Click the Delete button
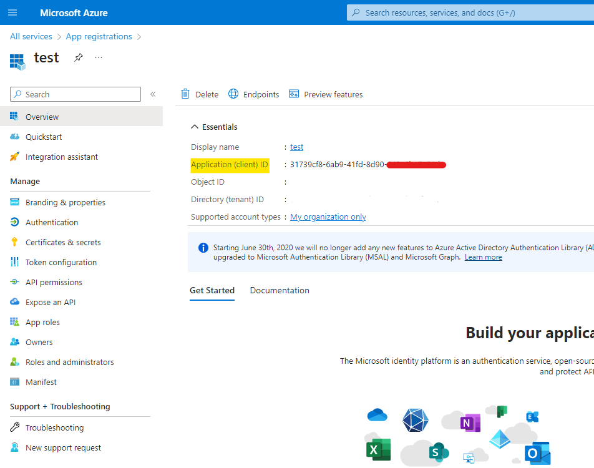The width and height of the screenshot is (594, 468). (200, 94)
